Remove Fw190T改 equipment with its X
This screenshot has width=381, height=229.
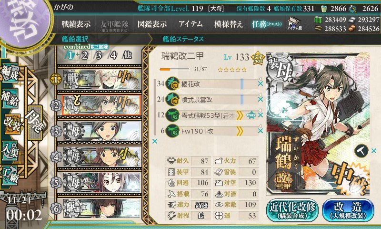point(260,131)
